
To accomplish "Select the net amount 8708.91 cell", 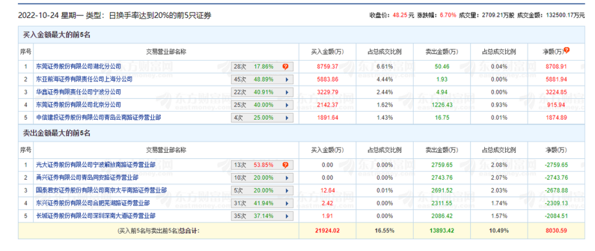I will point(556,67).
